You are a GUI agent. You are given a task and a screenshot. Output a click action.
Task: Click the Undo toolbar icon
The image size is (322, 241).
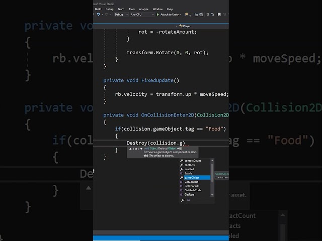(99, 15)
